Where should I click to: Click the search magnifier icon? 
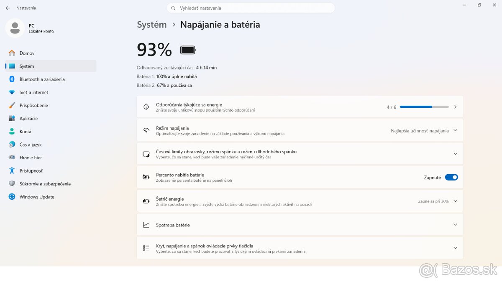tap(173, 8)
